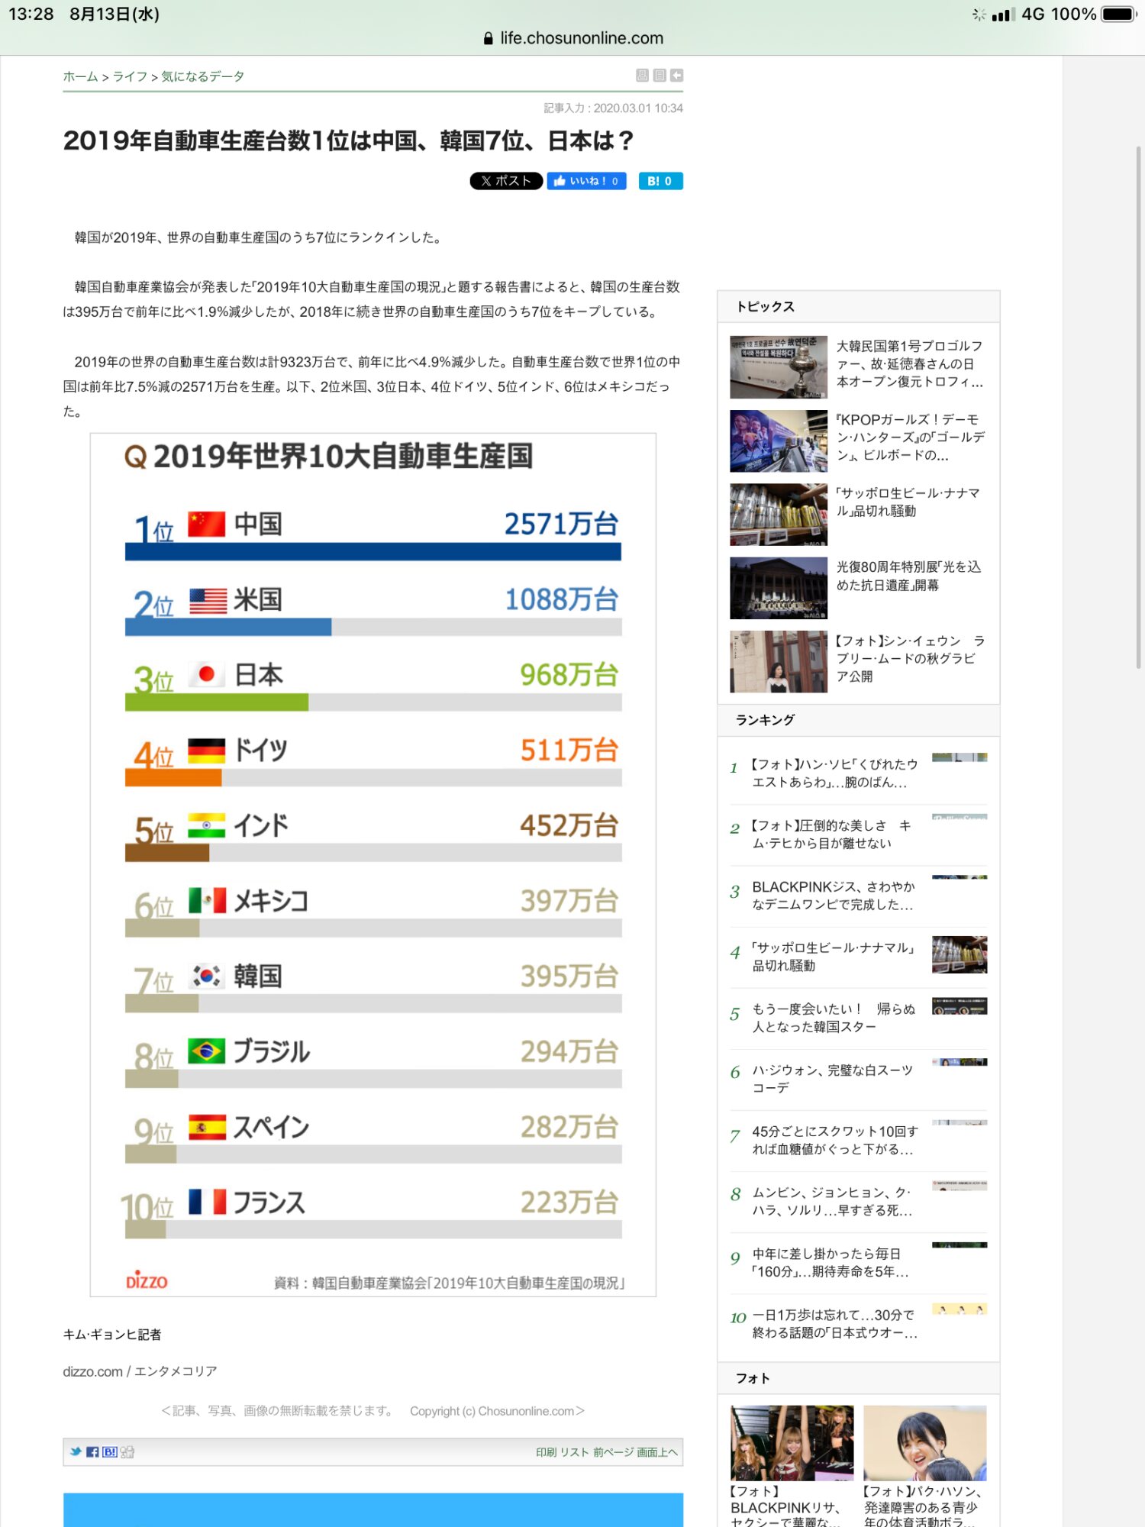Open the シン・イェウン topic thumbnail
This screenshot has height=1527, width=1145.
(779, 662)
